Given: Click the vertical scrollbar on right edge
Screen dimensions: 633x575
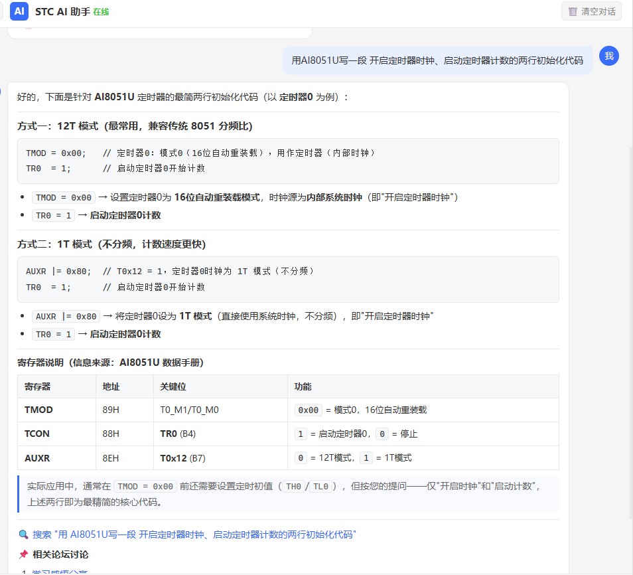Looking at the screenshot, I should 630,331.
